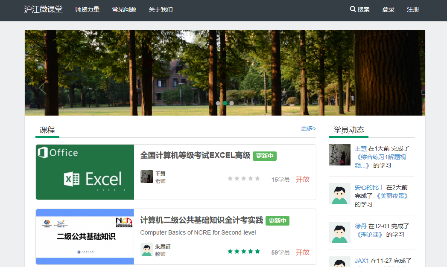Click the 登录 login link
The image size is (447, 267).
(388, 9)
